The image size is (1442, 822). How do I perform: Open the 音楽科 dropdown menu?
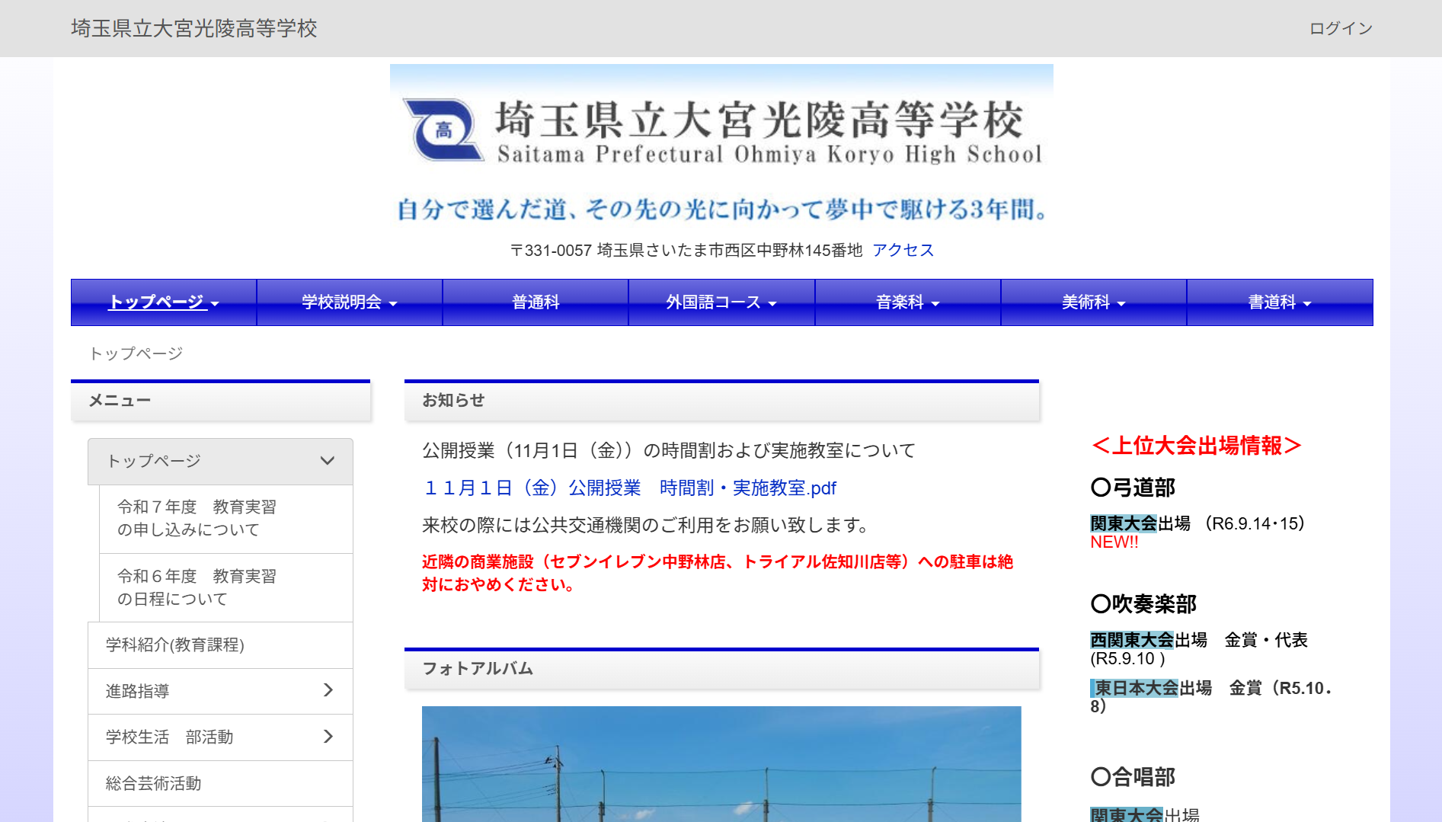click(908, 302)
